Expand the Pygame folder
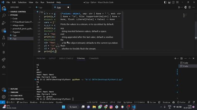This screenshot has height=110, width=197. tap(21, 32)
